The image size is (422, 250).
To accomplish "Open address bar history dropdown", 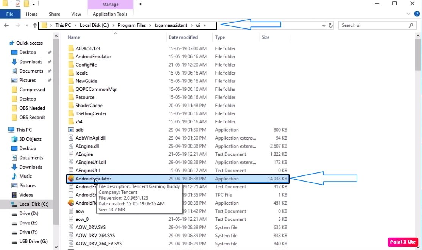I will pyautogui.click(x=324, y=26).
